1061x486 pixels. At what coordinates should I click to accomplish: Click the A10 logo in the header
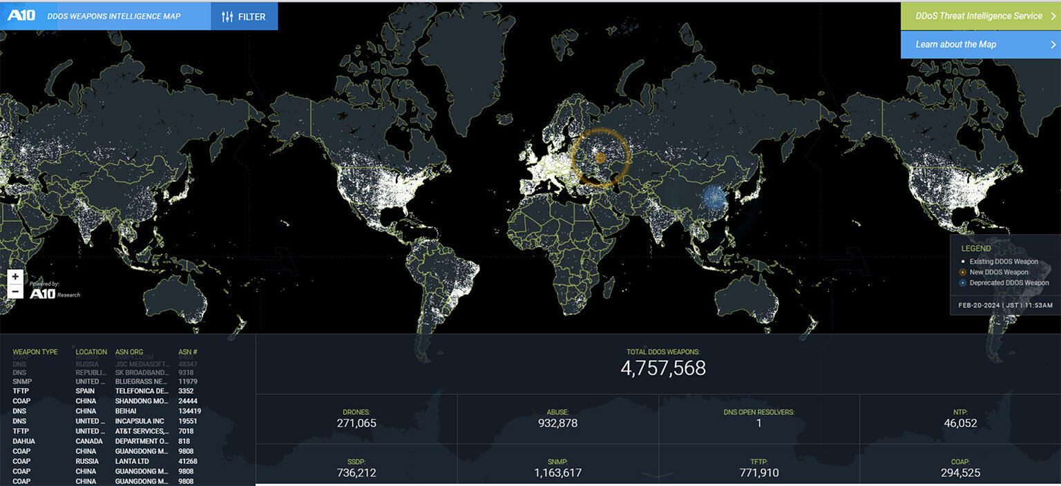click(21, 15)
